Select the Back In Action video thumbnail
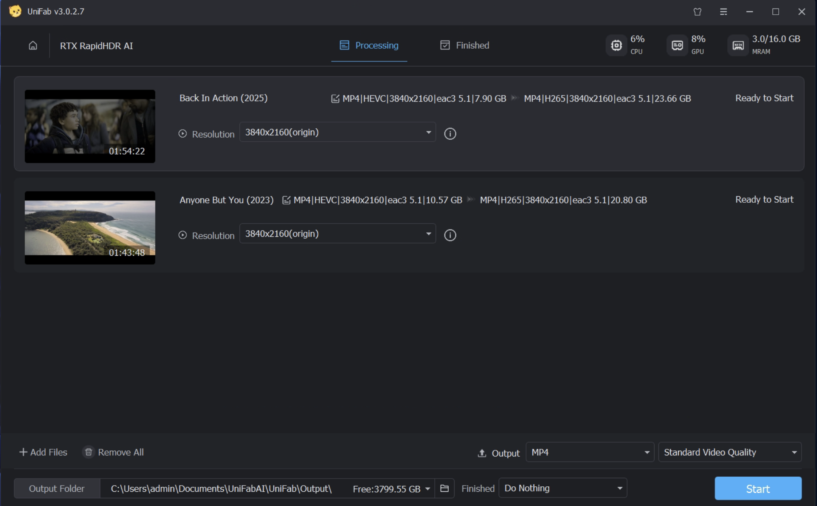Screen dimensions: 817x506 coord(90,126)
